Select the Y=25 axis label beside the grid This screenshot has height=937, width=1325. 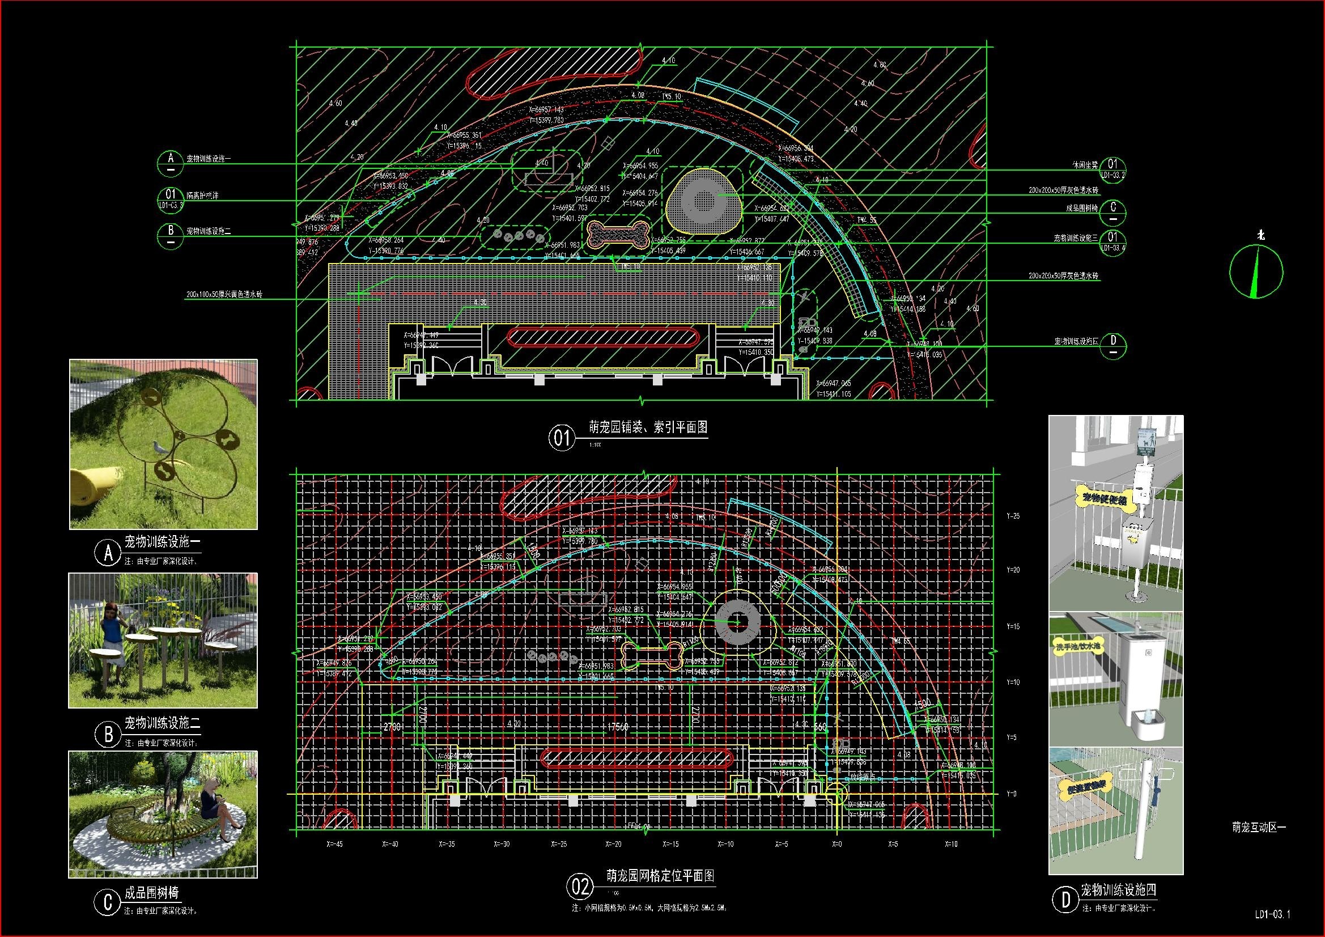coord(1013,516)
